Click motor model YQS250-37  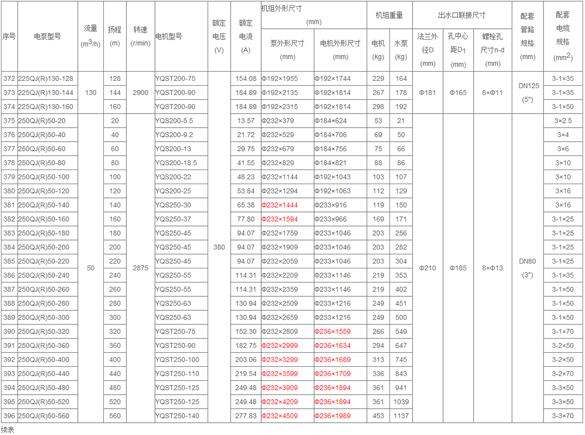(x=173, y=219)
